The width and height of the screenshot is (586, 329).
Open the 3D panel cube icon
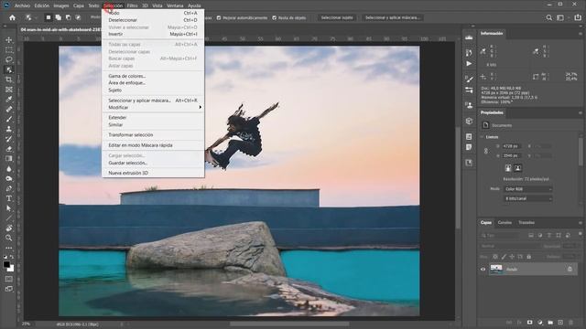[x=469, y=121]
